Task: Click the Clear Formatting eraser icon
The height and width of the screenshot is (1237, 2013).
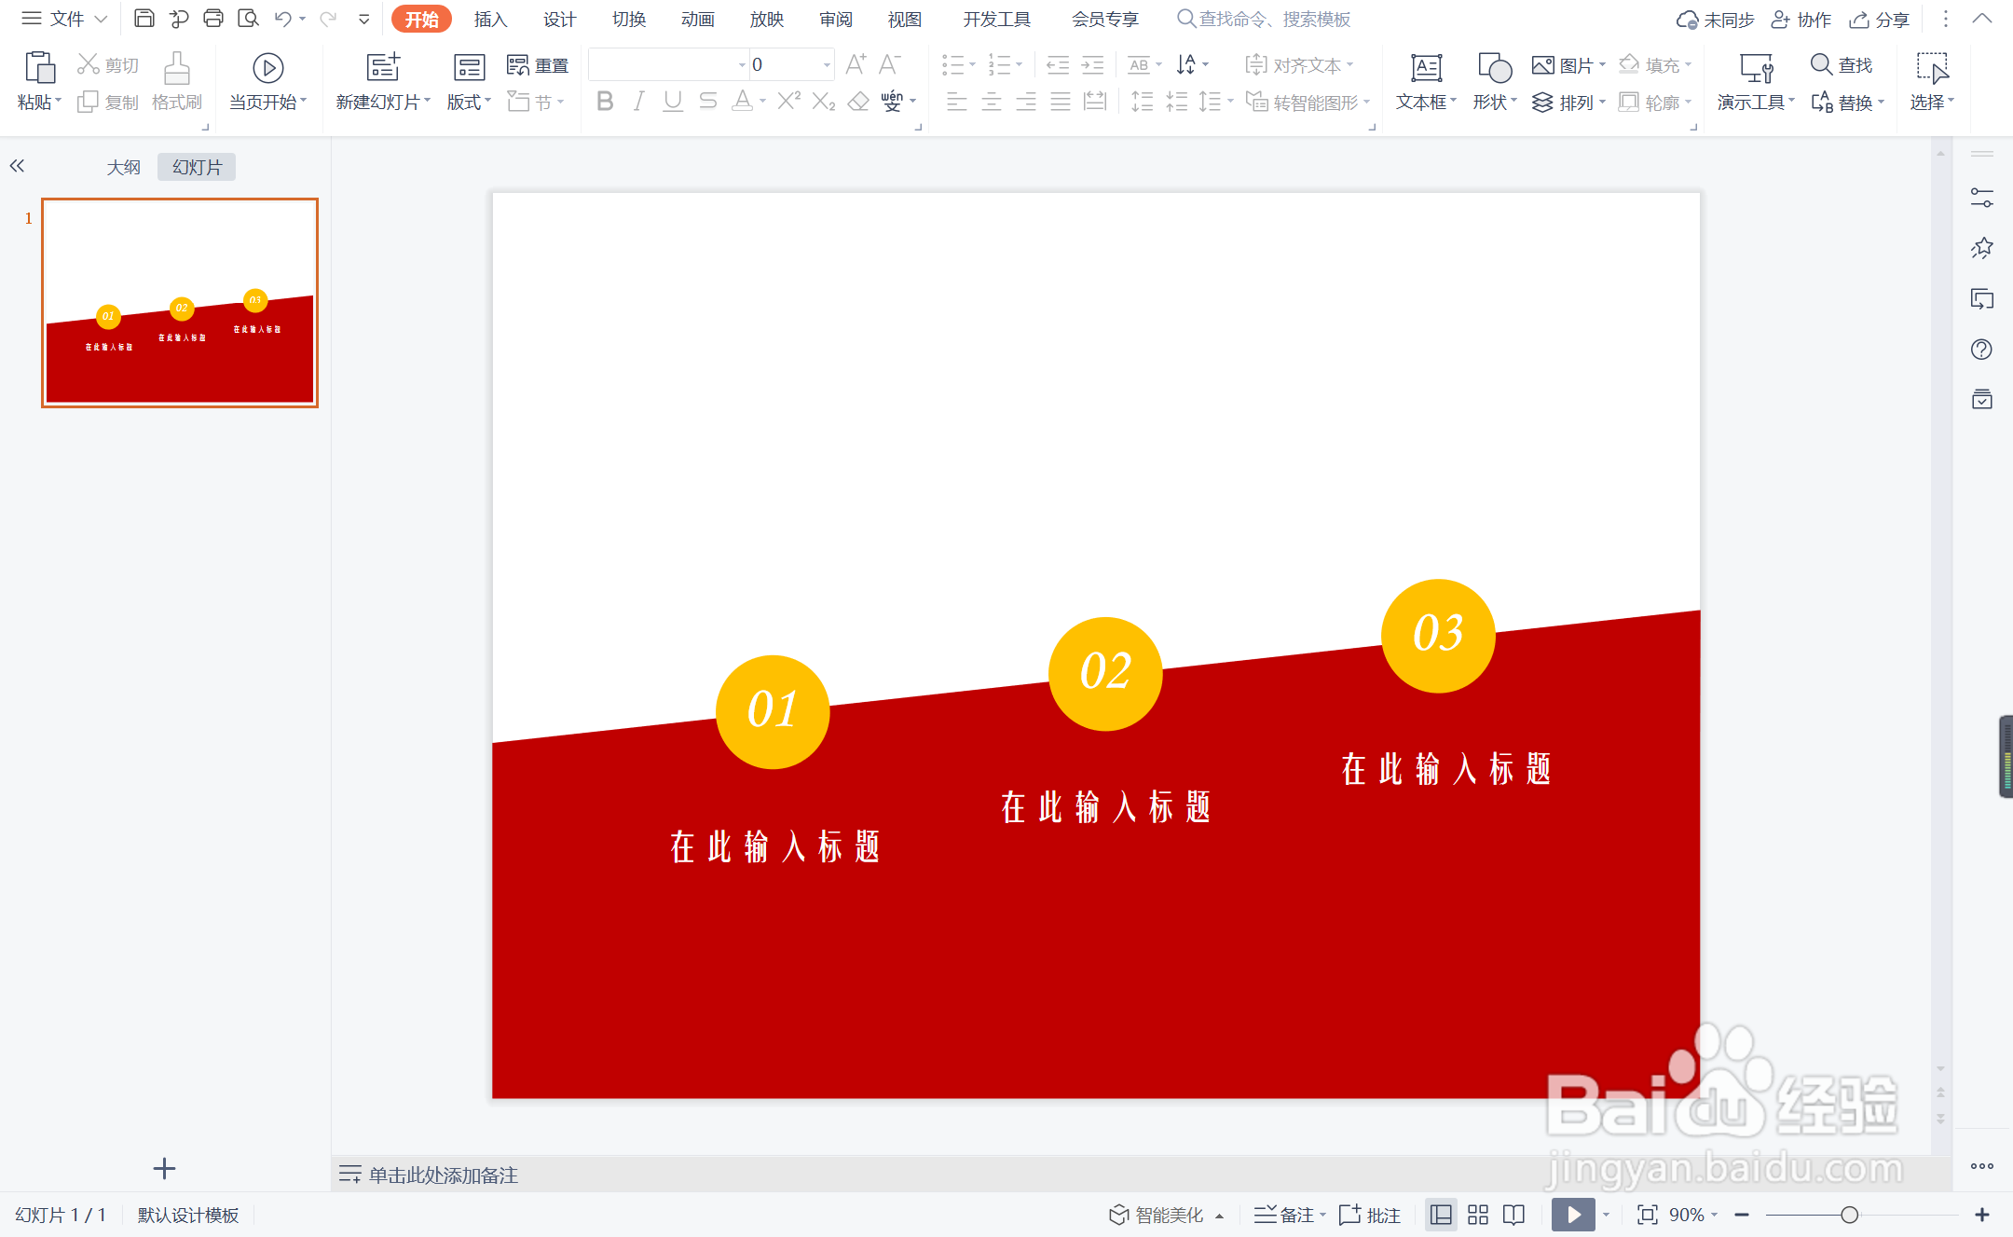Action: (858, 102)
